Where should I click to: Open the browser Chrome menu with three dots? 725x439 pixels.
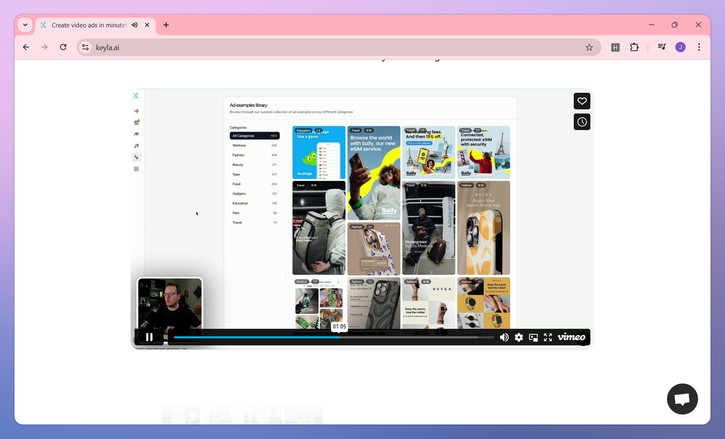698,46
